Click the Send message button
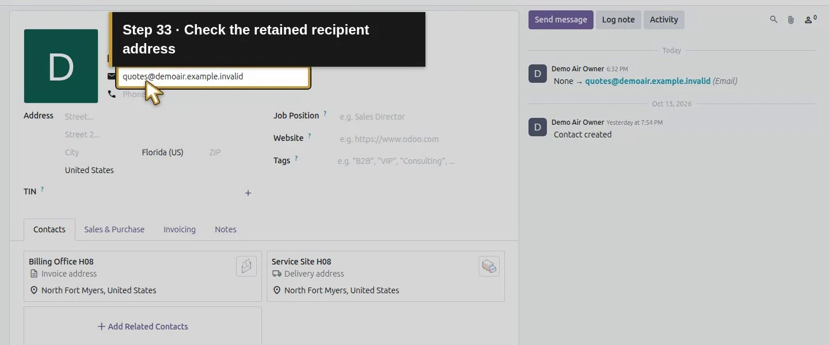This screenshot has width=829, height=345. 561,20
